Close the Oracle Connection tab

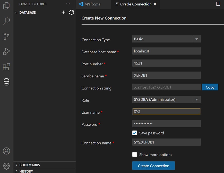pos(155,4)
